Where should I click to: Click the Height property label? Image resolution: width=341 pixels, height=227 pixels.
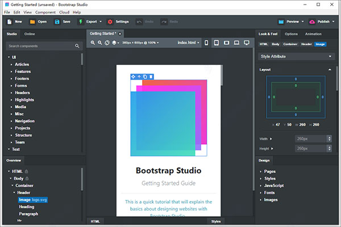click(264, 149)
